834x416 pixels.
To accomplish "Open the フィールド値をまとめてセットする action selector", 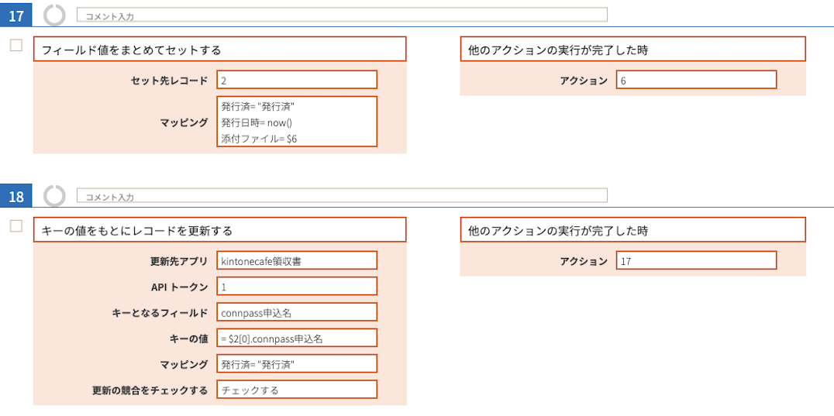I will click(x=219, y=49).
